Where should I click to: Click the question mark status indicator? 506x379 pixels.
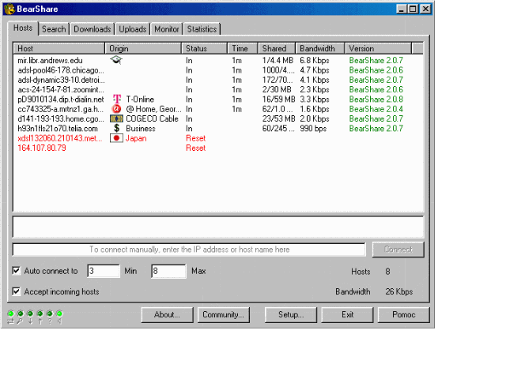click(x=49, y=317)
